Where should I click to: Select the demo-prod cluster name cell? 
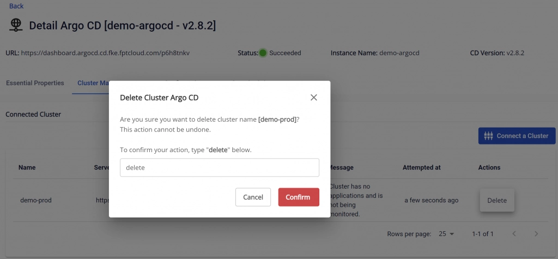coord(36,200)
